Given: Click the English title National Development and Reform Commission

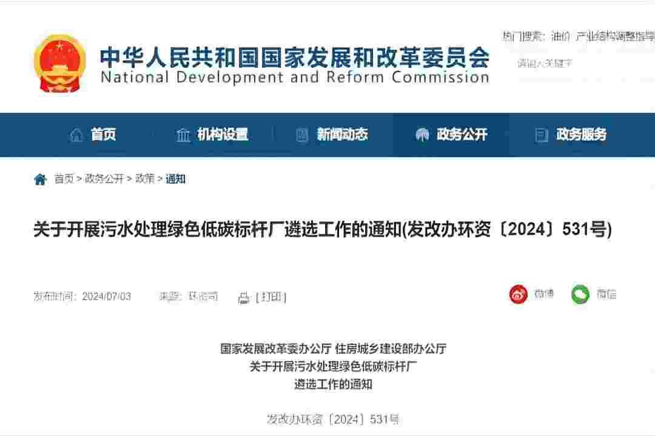Looking at the screenshot, I should [x=295, y=77].
